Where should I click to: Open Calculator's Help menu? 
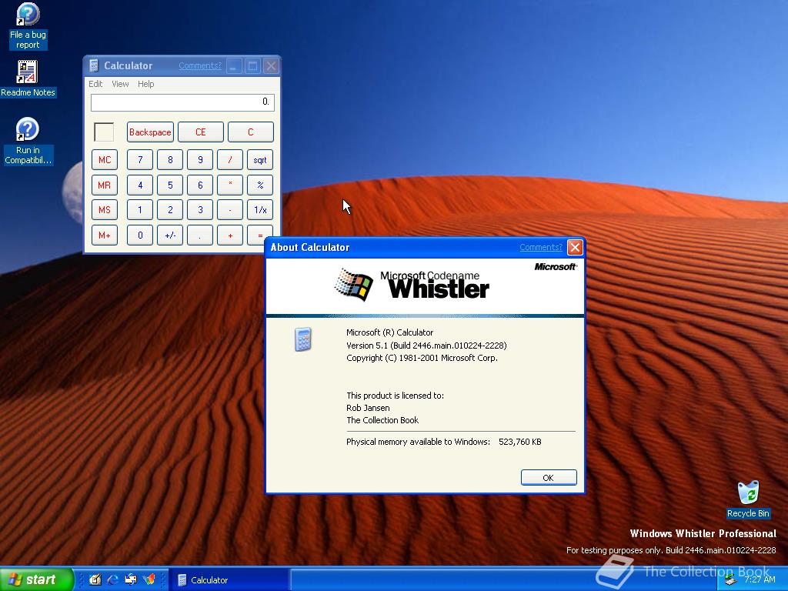145,84
